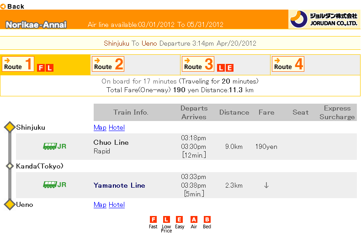The image size is (361, 237).
Task: Open the Hotel link for Shinjuku
Action: 117,127
